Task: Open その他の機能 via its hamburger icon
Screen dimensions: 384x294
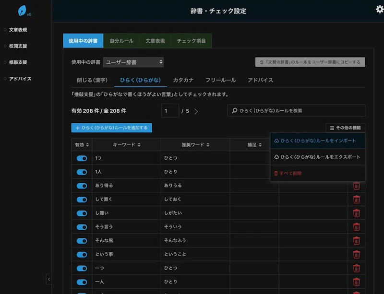Action: coord(331,128)
